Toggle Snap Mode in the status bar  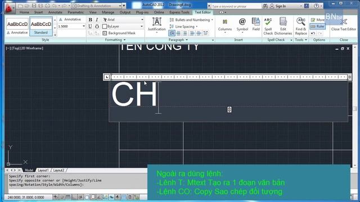(x=62, y=197)
